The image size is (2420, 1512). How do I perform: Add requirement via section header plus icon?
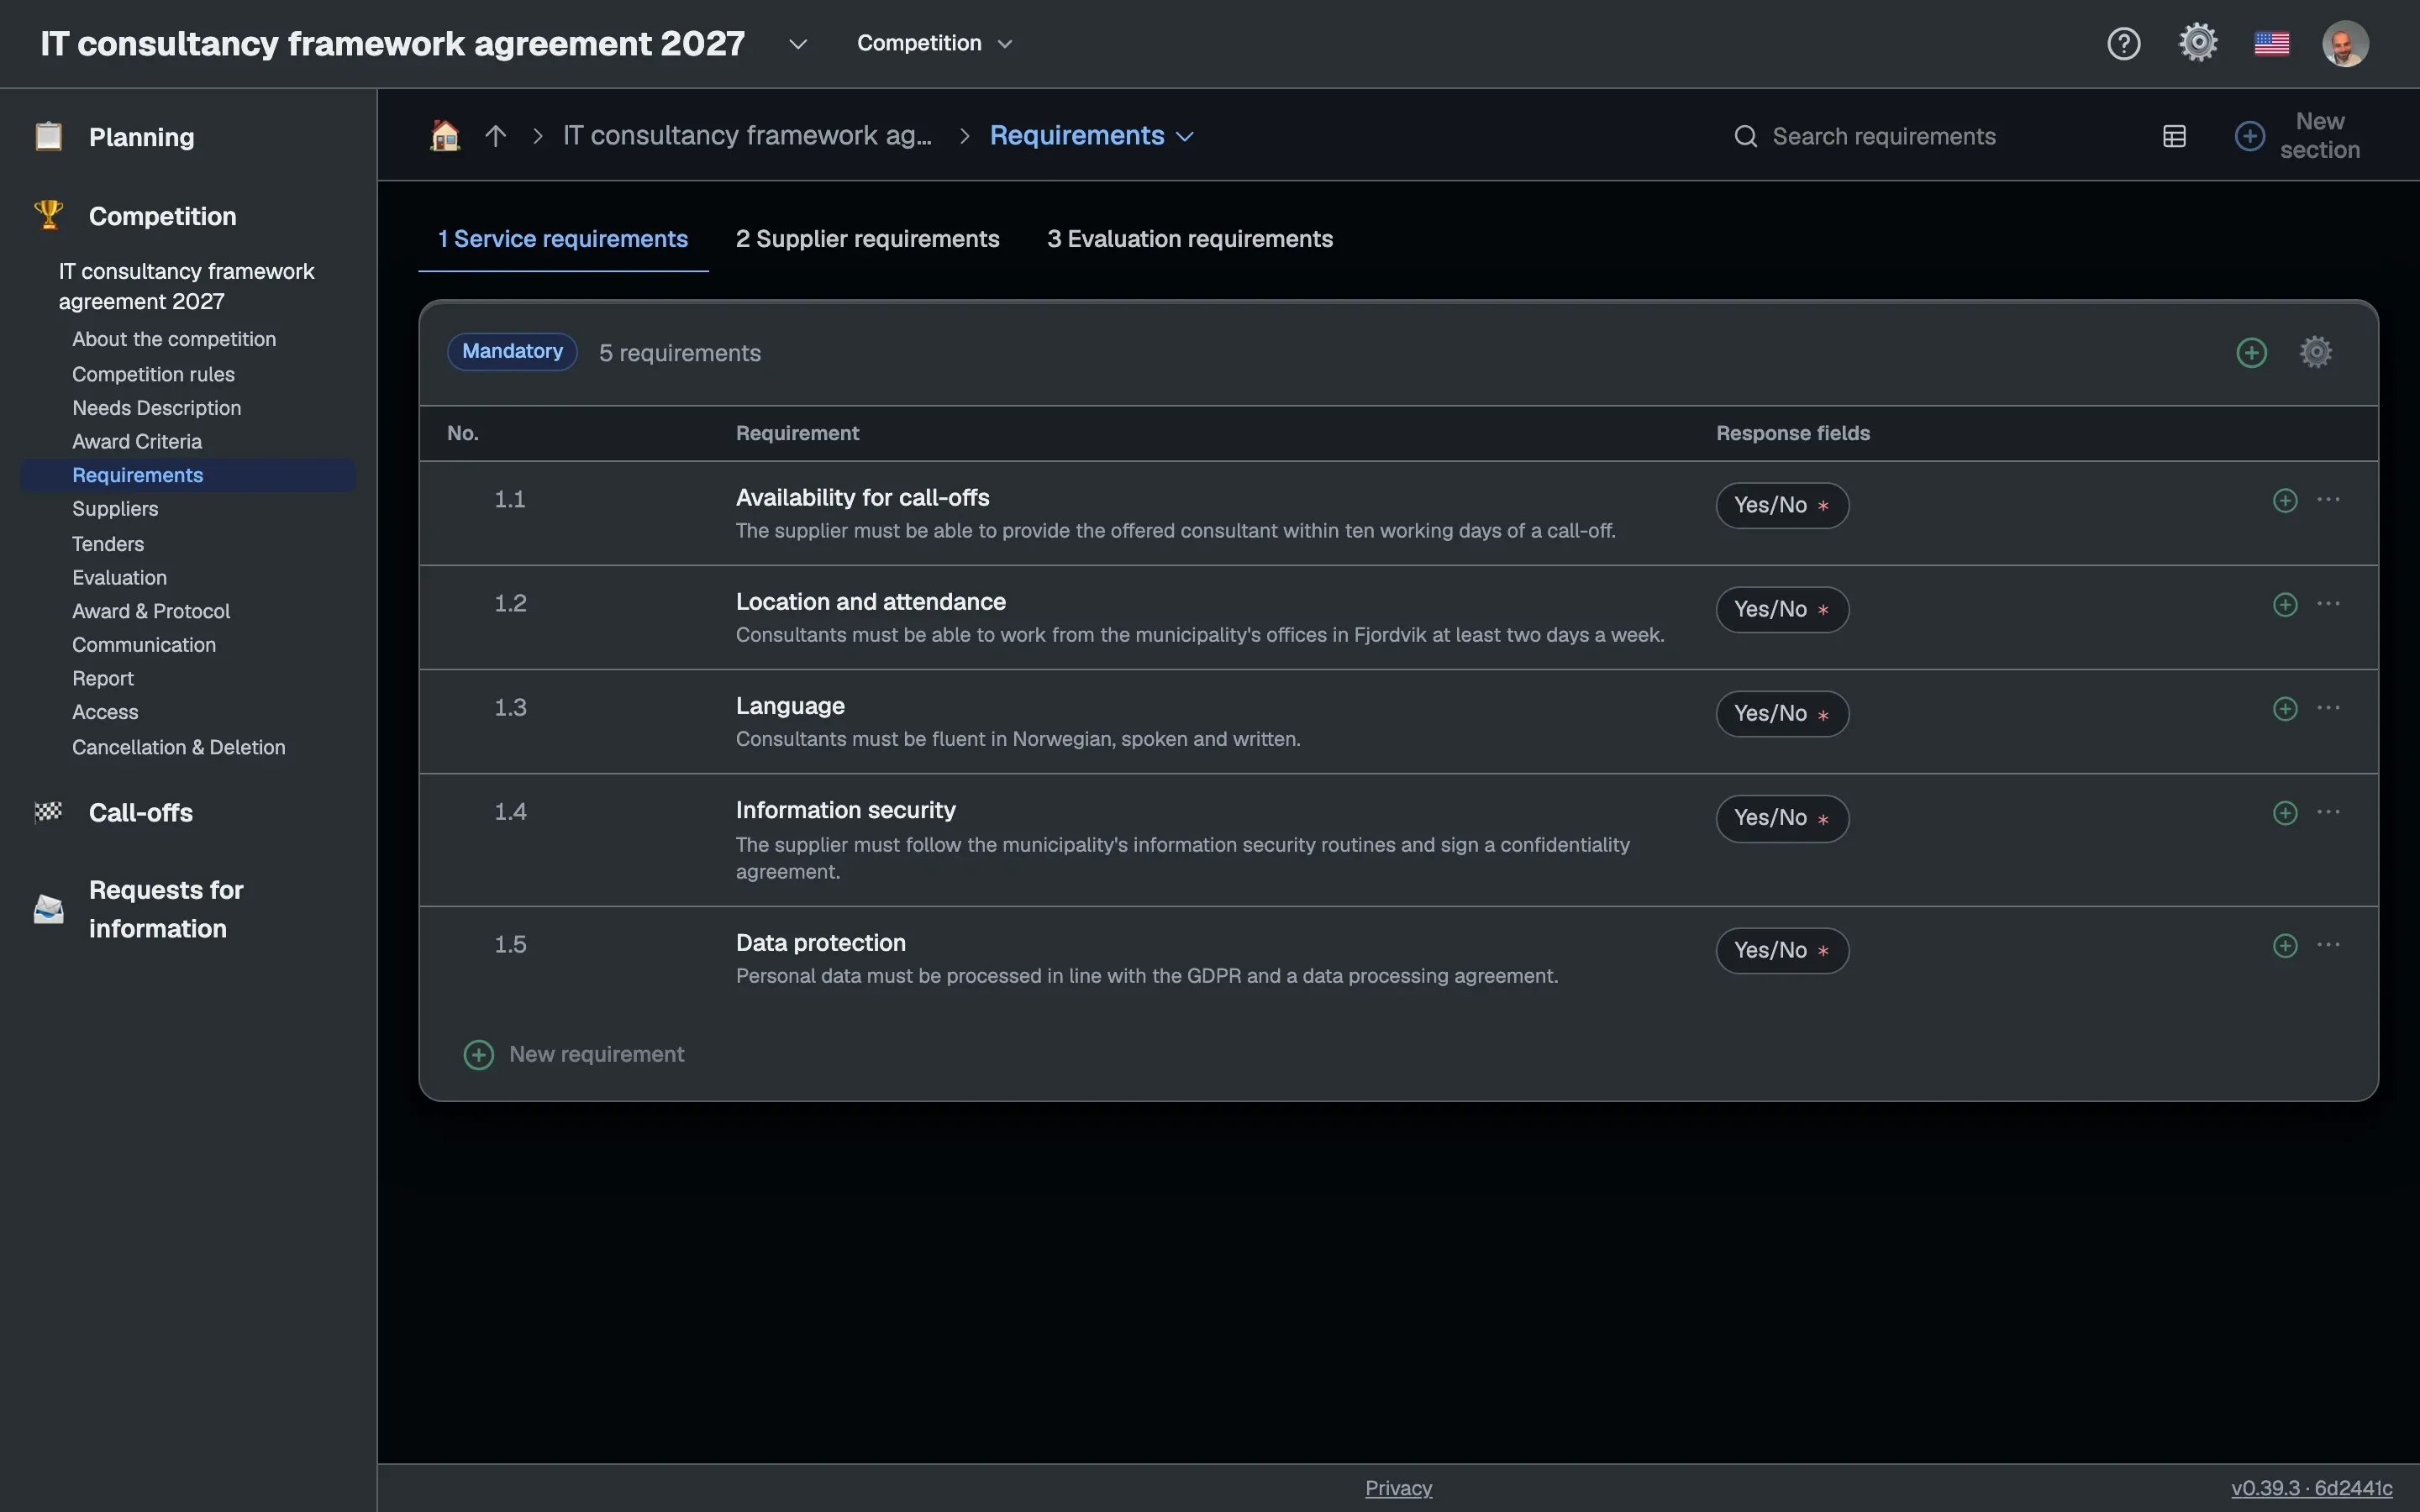[x=2251, y=352]
